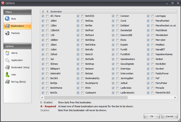This screenshot has height=122, width=181.
Task: Click the Options panel header
Action: point(17,46)
